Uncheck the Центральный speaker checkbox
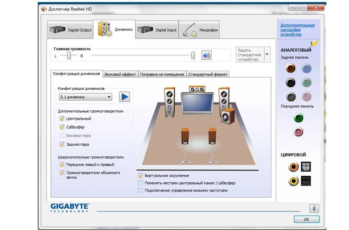This screenshot has width=349, height=230. [x=62, y=118]
